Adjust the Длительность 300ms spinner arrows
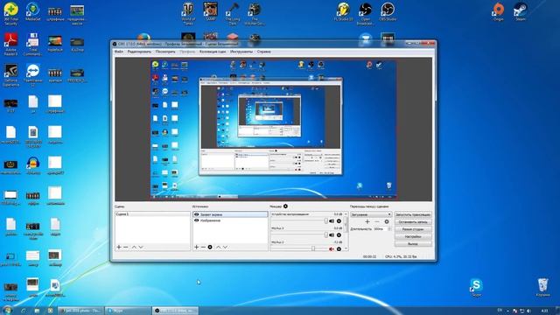The image size is (560, 315). click(x=389, y=229)
